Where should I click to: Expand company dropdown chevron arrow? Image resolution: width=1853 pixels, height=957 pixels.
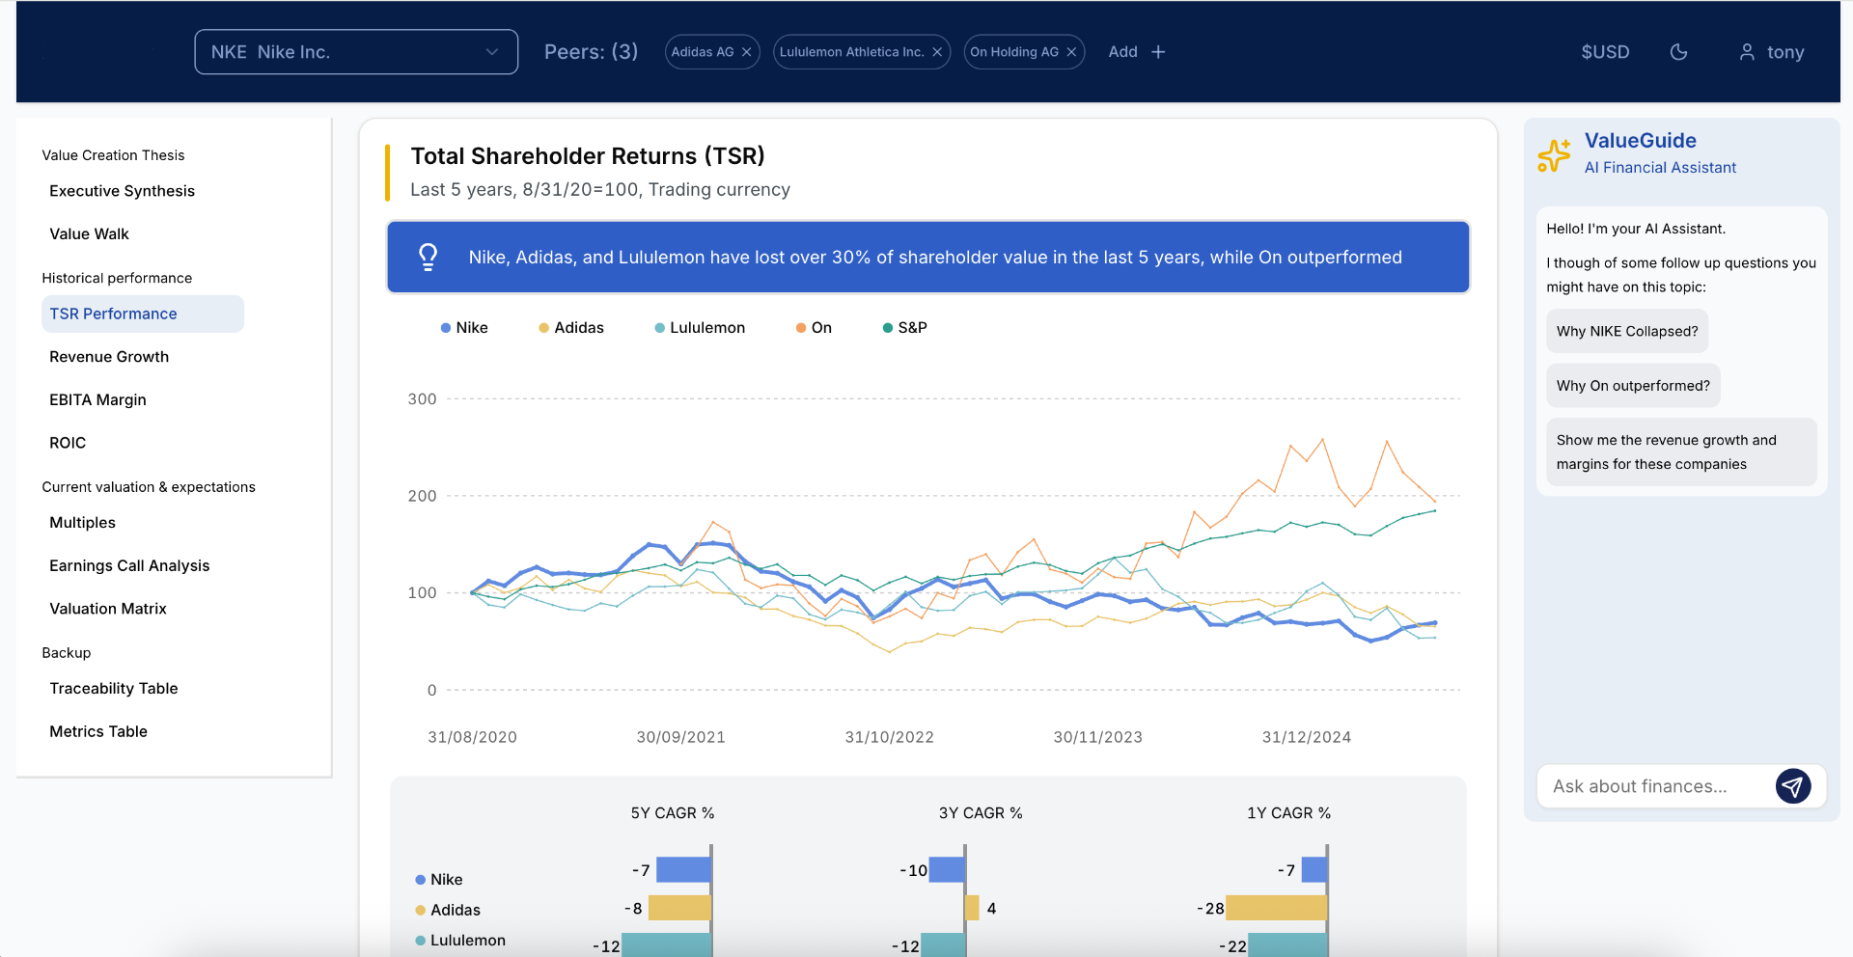click(492, 52)
